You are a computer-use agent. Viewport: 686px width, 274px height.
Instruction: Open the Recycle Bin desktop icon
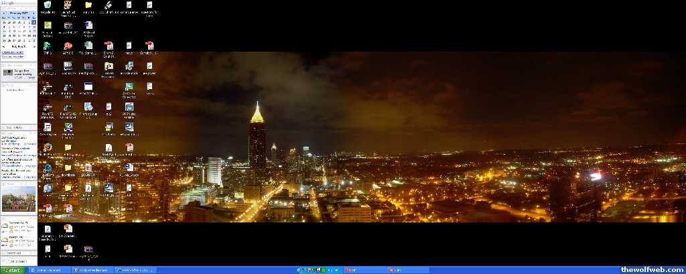pos(48,6)
